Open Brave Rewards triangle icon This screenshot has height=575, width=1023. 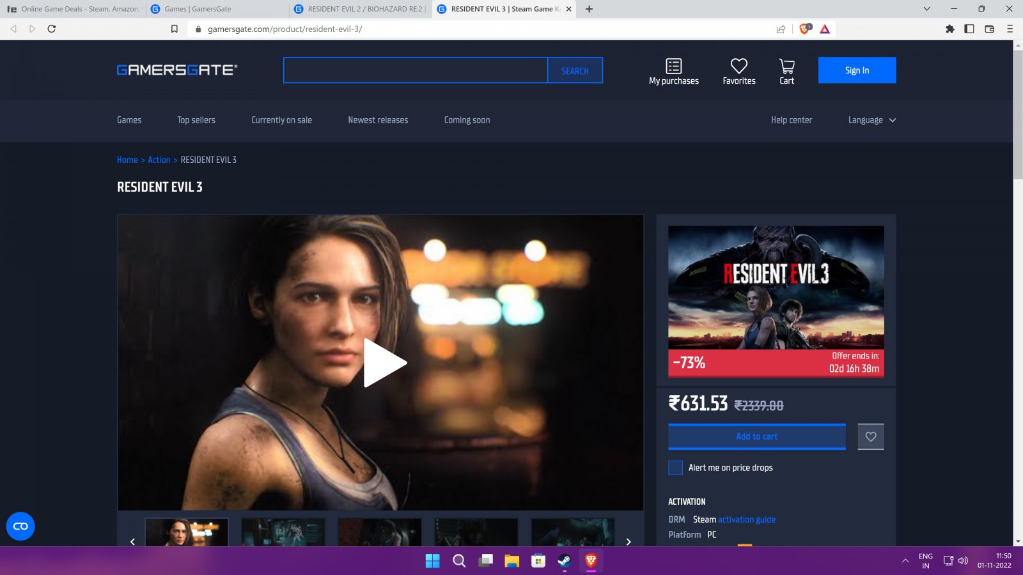[x=825, y=29]
